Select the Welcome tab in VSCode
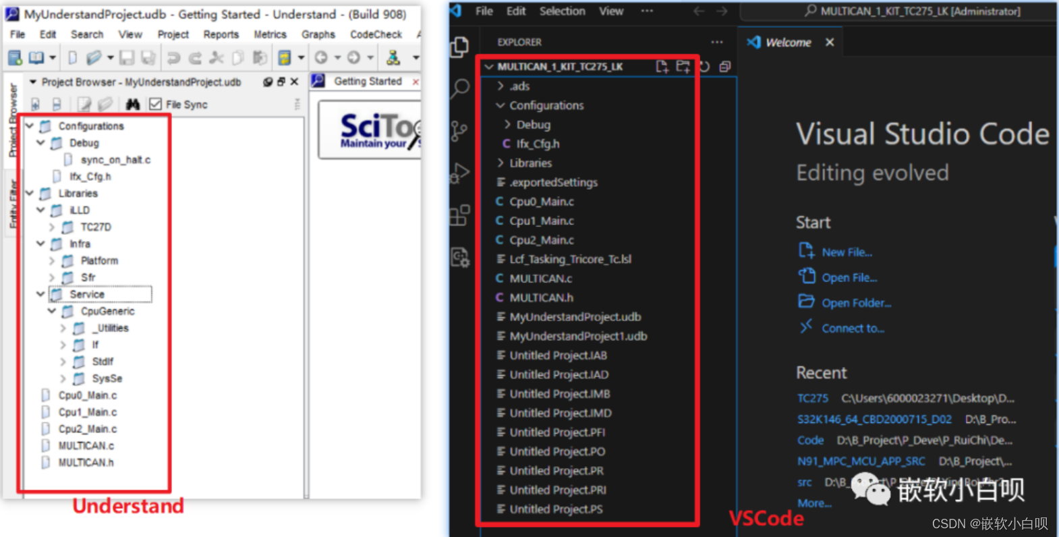 point(788,43)
